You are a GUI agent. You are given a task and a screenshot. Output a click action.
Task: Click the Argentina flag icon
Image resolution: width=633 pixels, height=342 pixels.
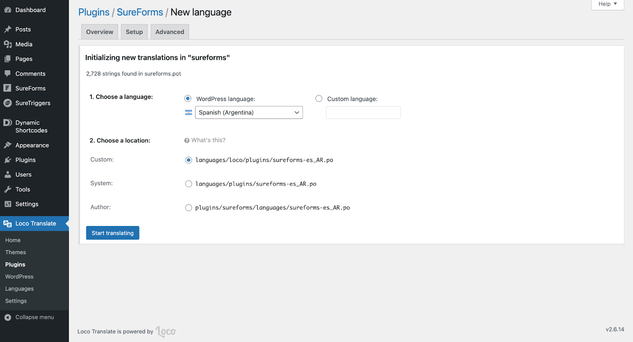pos(189,113)
